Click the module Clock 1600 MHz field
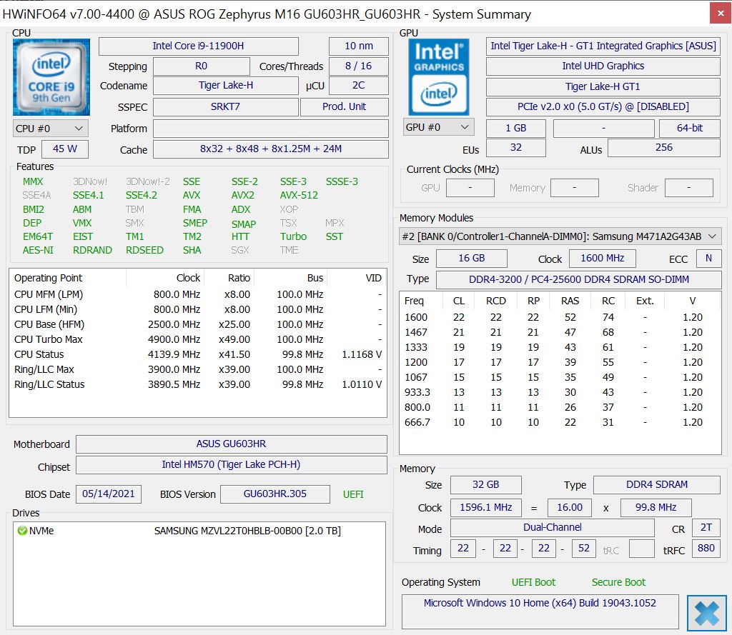 tap(602, 259)
